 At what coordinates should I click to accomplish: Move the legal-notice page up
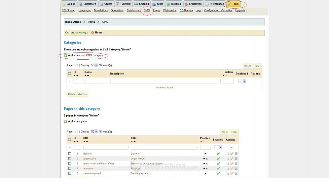[x=207, y=159]
